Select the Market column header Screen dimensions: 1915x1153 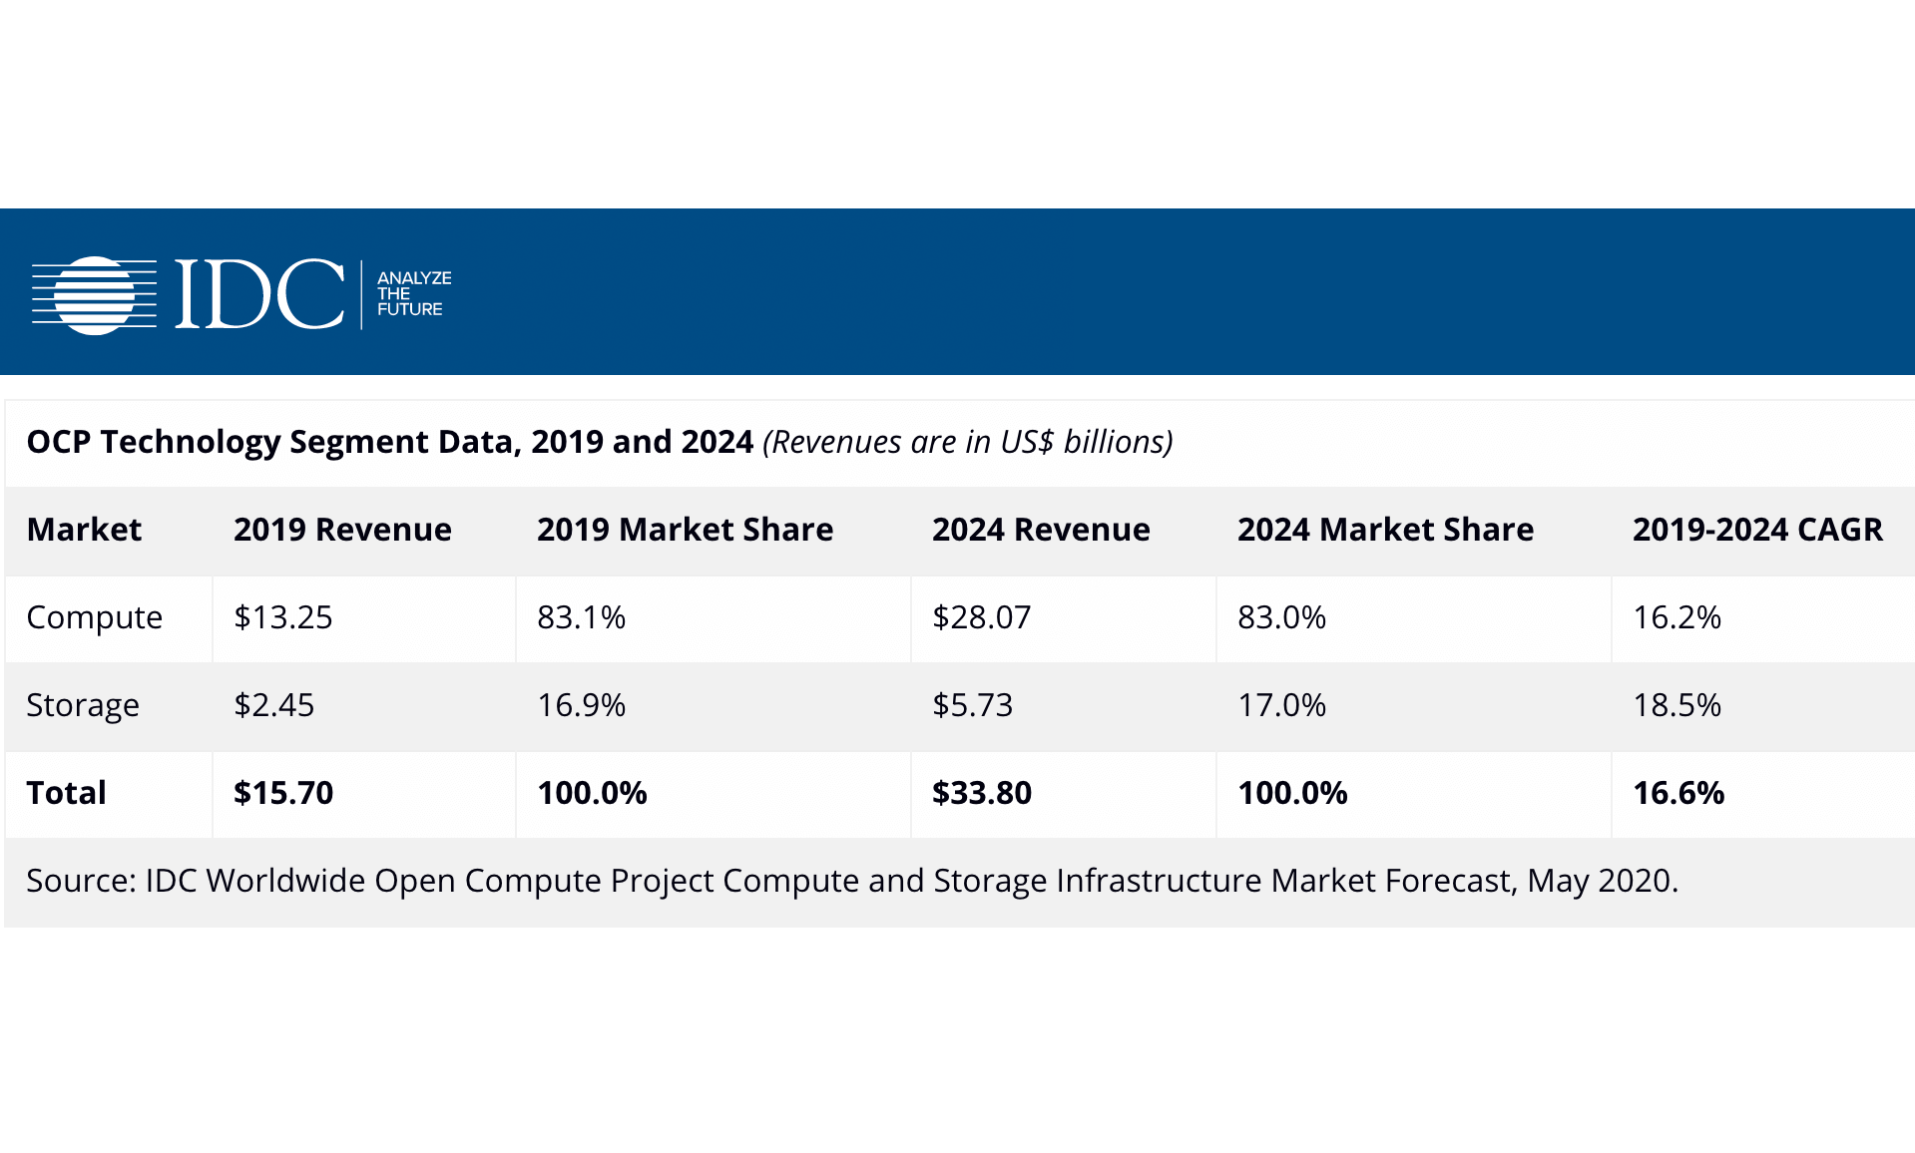click(84, 530)
